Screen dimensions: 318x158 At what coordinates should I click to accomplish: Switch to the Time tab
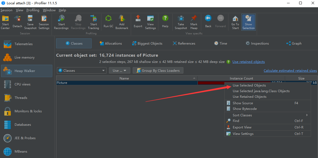point(220,44)
